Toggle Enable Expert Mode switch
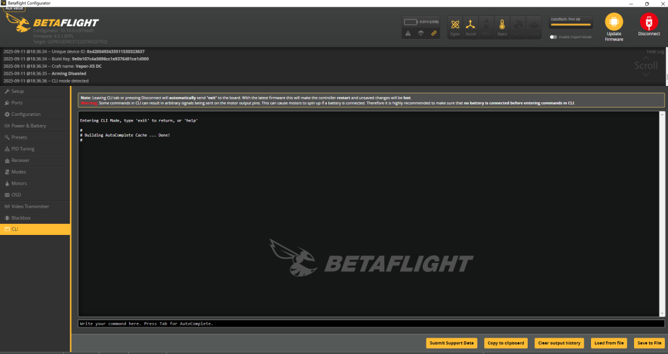This screenshot has height=354, width=668. tap(553, 37)
